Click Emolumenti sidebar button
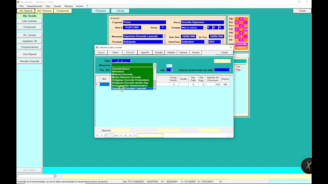 29,27
